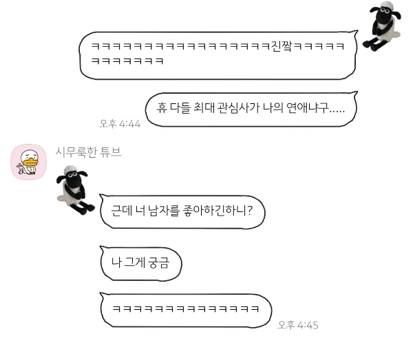Tap the sheep emoticon under 시무룩한 튜브's name
This screenshot has width=413, height=345.
75,190
